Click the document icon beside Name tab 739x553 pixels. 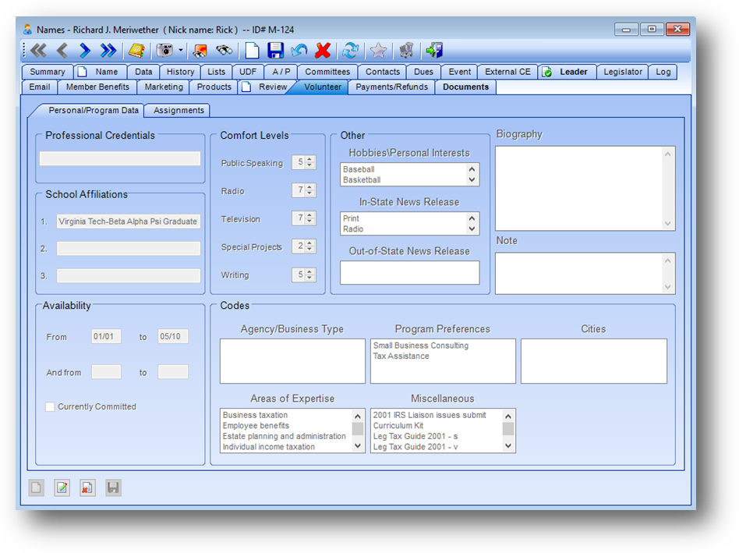pyautogui.click(x=83, y=72)
